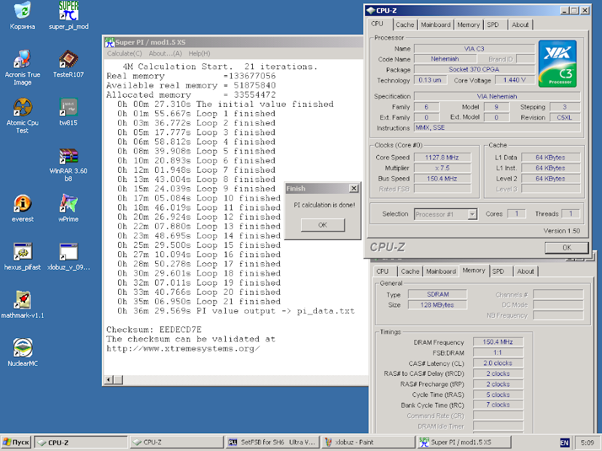Click the VIA C3 processor logo

pyautogui.click(x=558, y=64)
